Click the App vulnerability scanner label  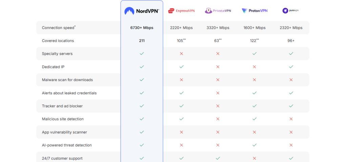64,132
